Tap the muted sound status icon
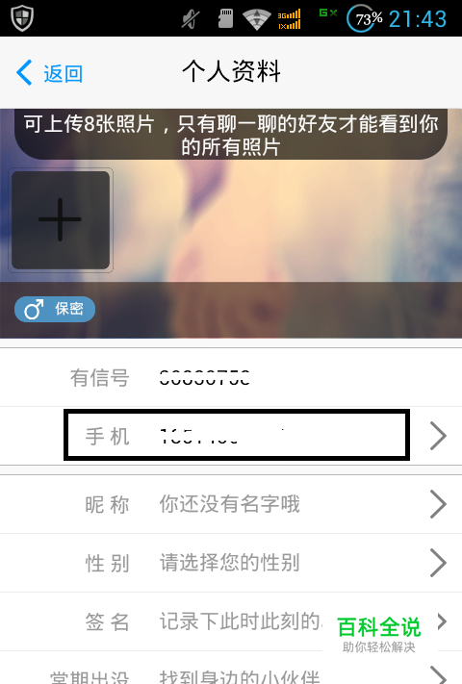 coord(191,19)
